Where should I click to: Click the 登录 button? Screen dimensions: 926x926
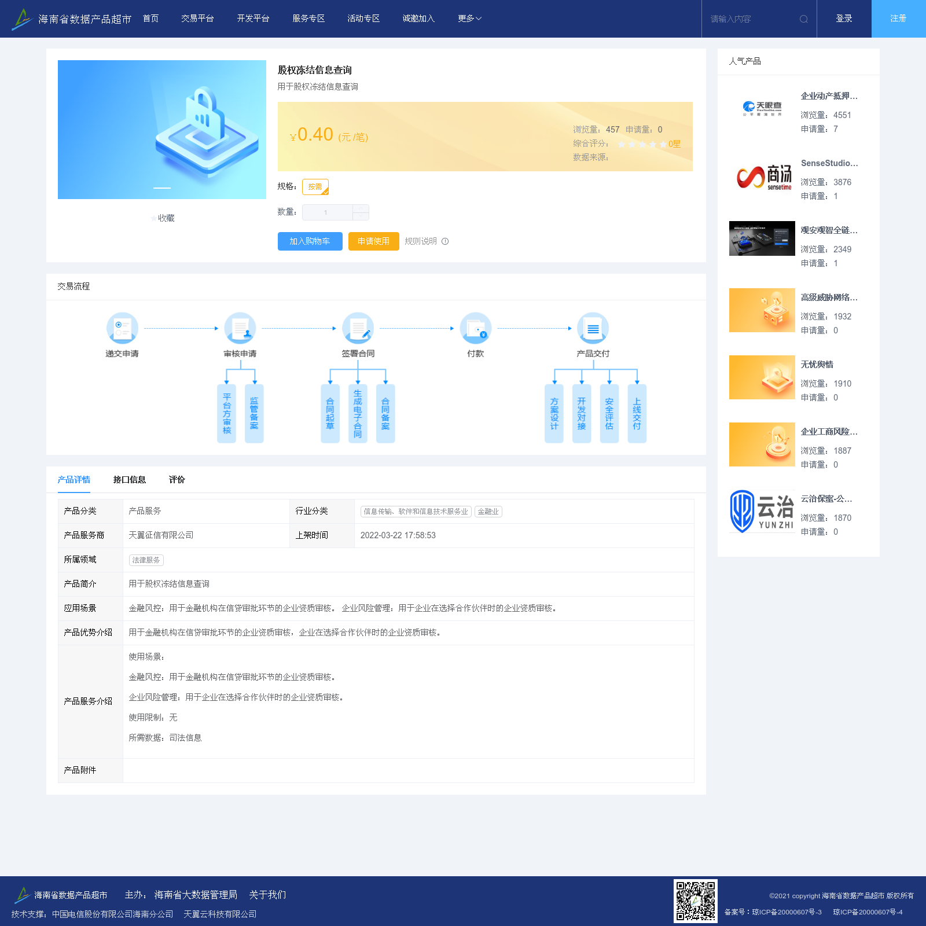[844, 19]
